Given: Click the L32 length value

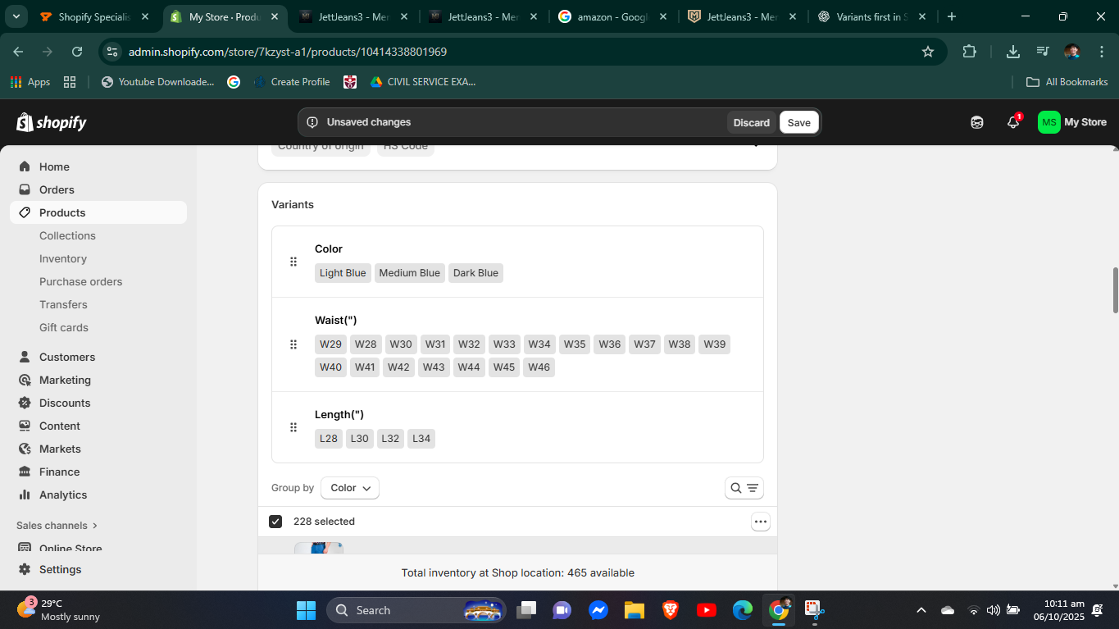Looking at the screenshot, I should [390, 439].
